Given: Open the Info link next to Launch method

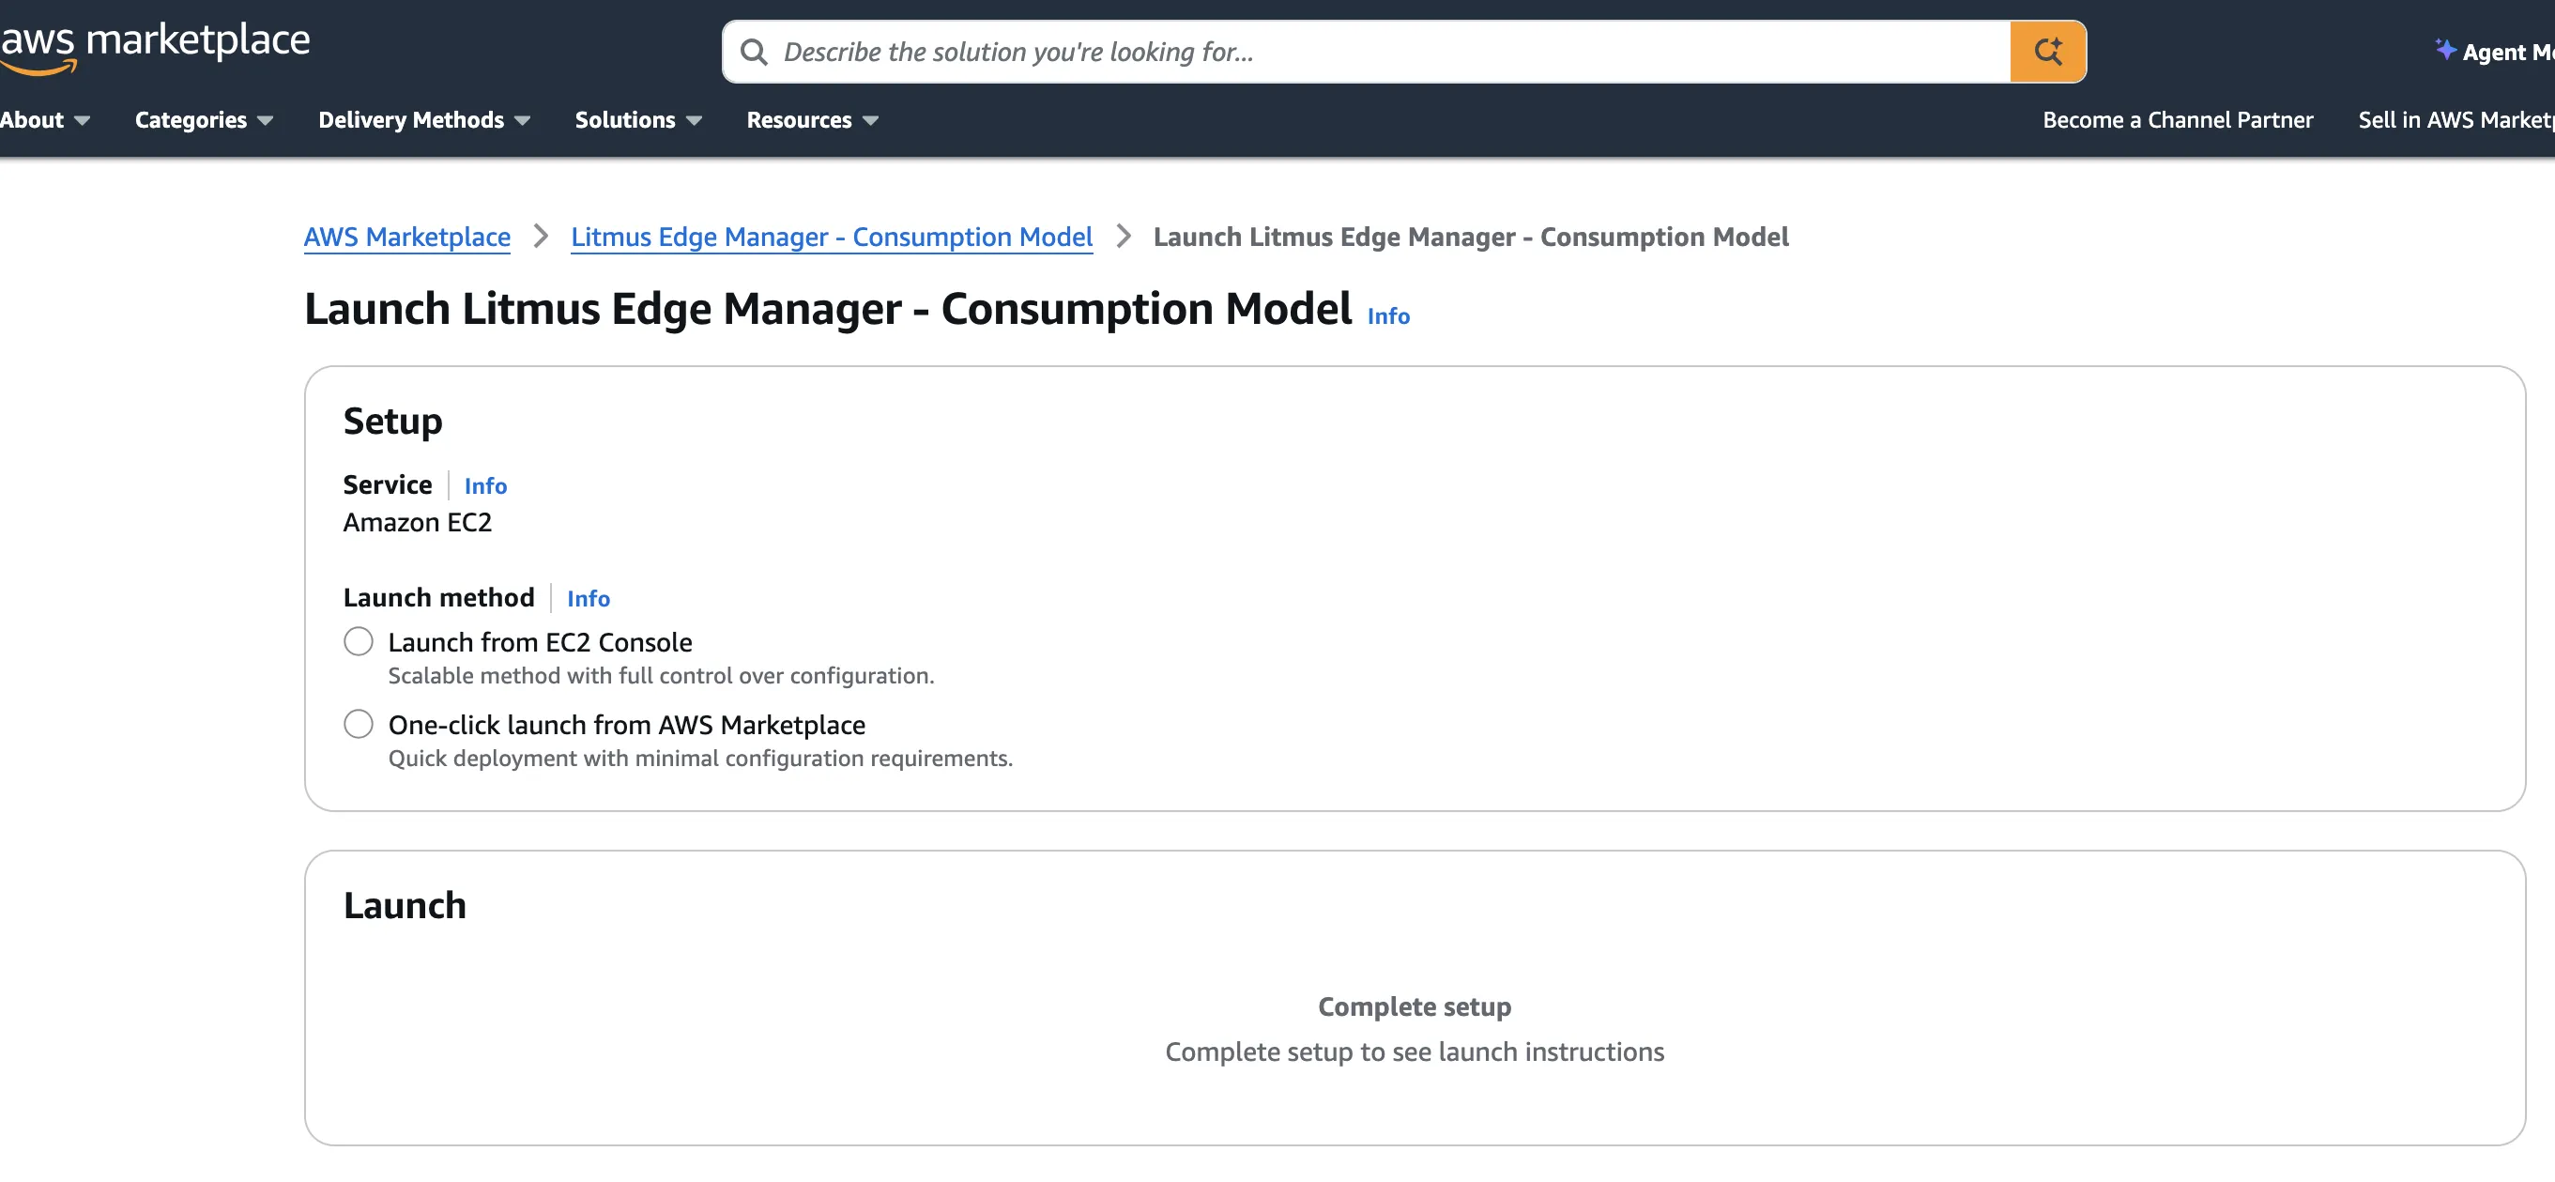Looking at the screenshot, I should pos(589,598).
